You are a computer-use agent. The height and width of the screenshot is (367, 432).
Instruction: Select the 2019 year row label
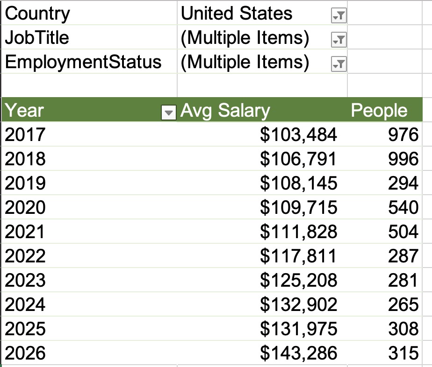coord(25,183)
